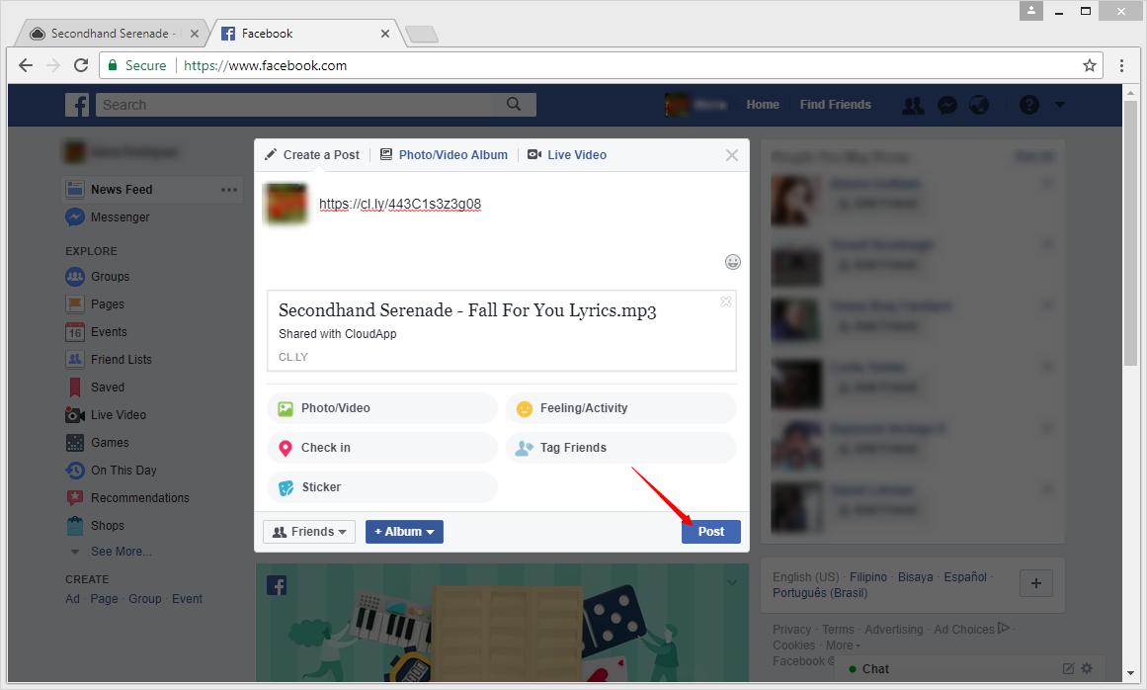Close the Facebook browser tab
This screenshot has height=690, width=1147.
pos(384,34)
